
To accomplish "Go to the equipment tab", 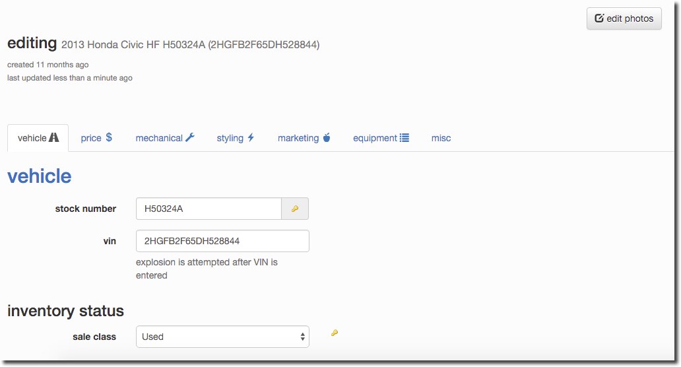I will [381, 138].
